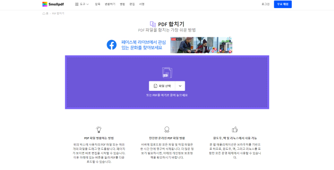This screenshot has height=170, width=334.
Task: Open the 도구 tools grid menu
Action: (x=82, y=4)
